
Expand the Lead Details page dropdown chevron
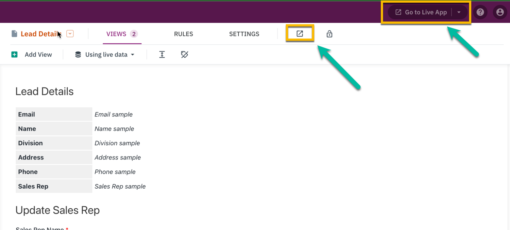pyautogui.click(x=70, y=34)
